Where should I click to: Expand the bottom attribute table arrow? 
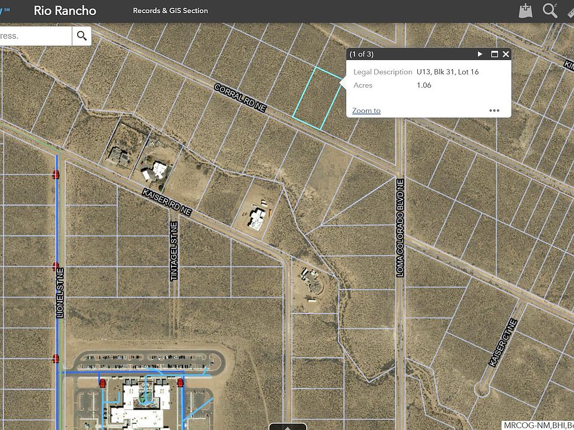tap(288, 426)
